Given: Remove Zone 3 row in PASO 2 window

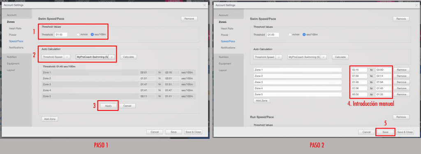Looking at the screenshot, I should 402,82.
